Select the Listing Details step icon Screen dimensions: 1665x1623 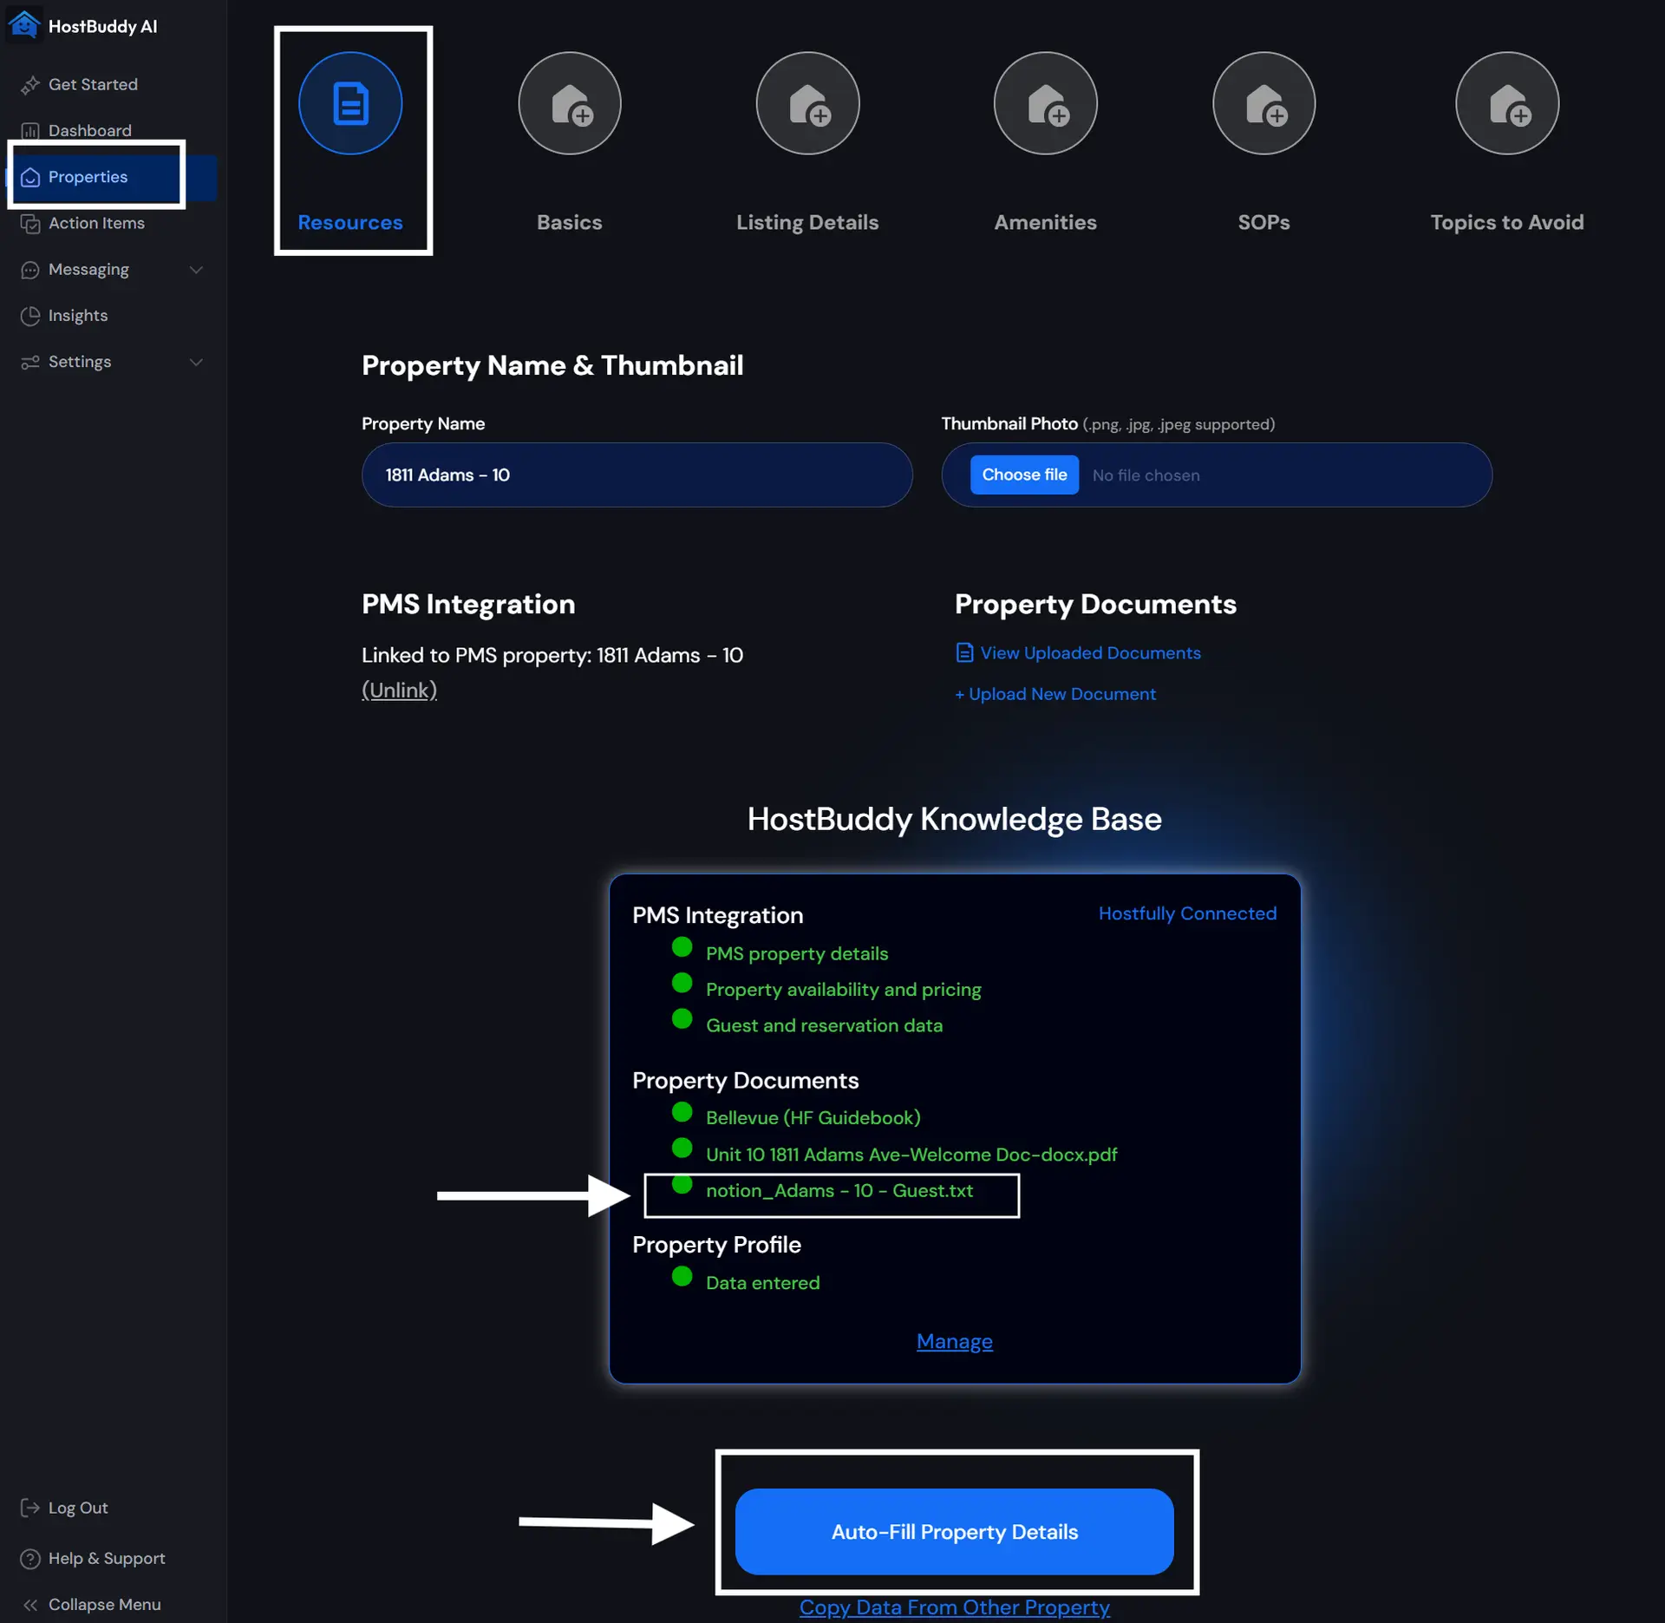807,103
